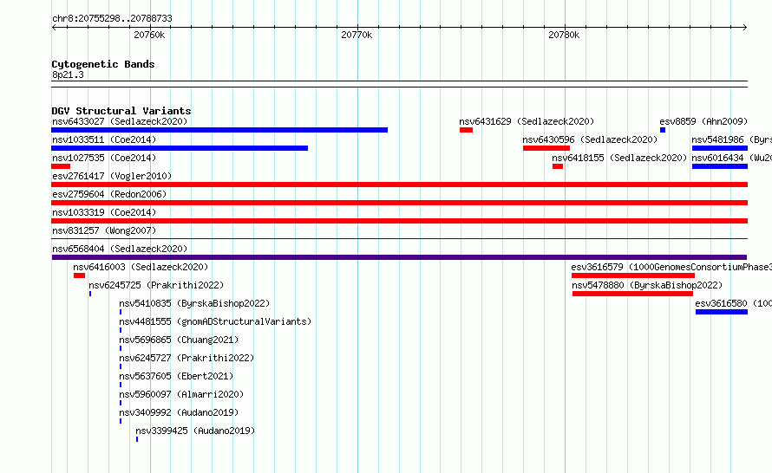Select the 8p21.3 band label
This screenshot has height=473, width=772.
pos(68,75)
